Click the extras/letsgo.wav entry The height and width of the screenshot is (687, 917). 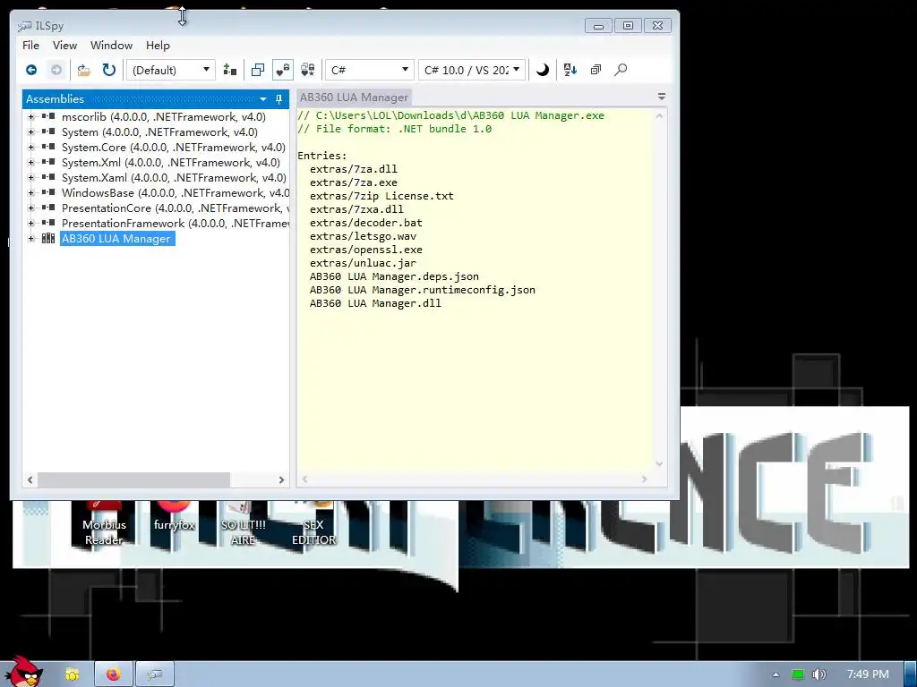pyautogui.click(x=364, y=236)
